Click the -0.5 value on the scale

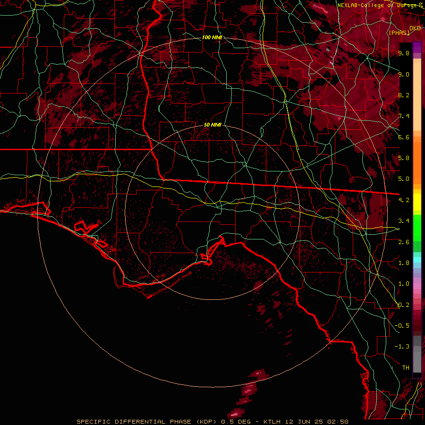(402, 326)
